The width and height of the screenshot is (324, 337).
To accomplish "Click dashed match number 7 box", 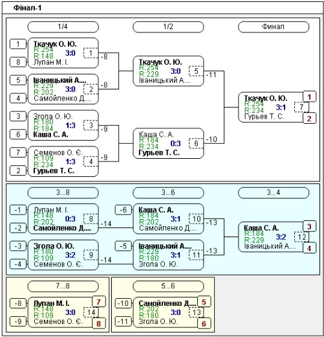I will pyautogui.click(x=301, y=107).
